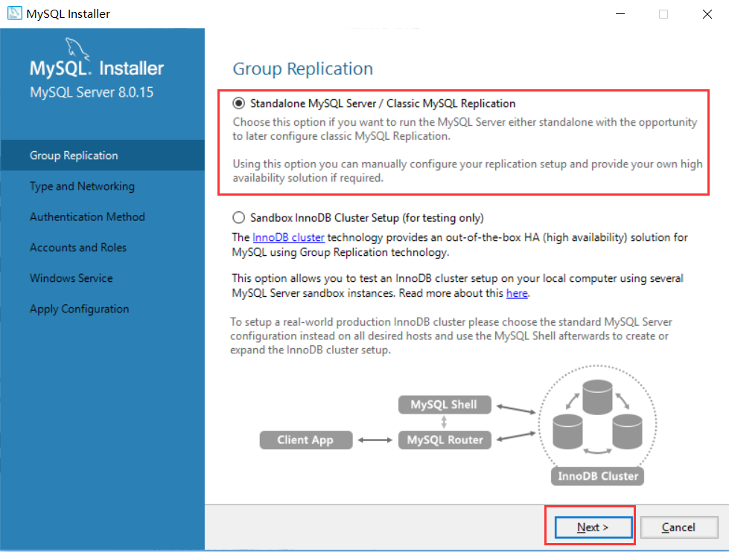Open the InnoDB cluster hyperlink
The height and width of the screenshot is (552, 729).
pyautogui.click(x=288, y=237)
